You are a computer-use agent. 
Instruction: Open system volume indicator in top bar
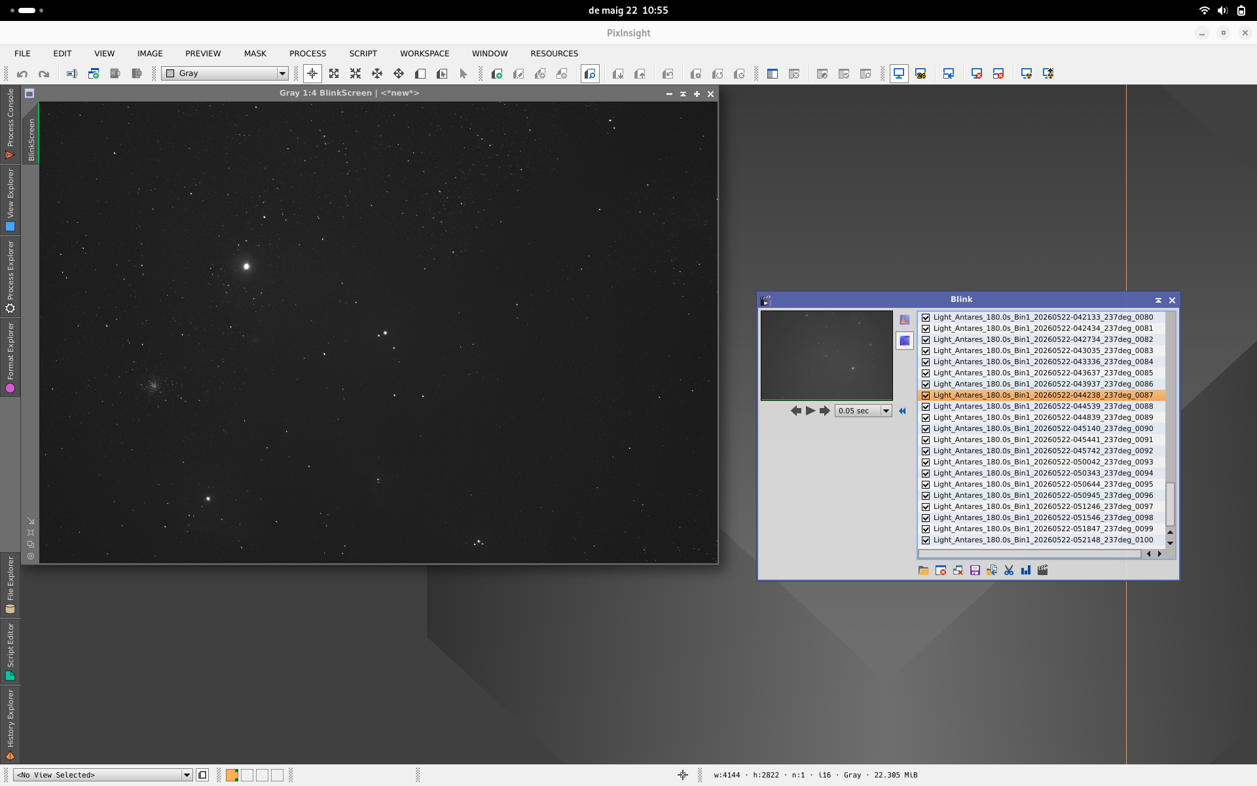point(1222,10)
